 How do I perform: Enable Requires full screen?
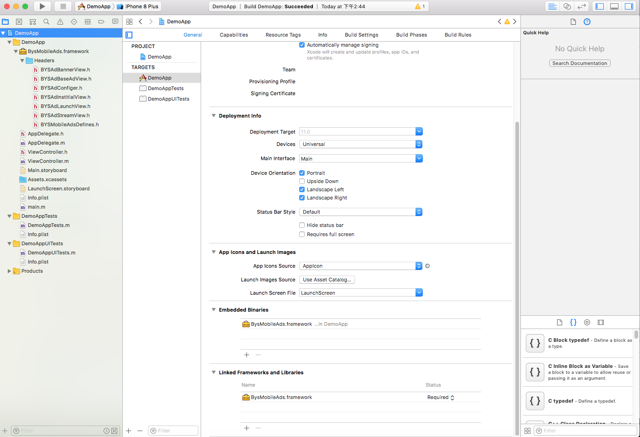coord(302,234)
